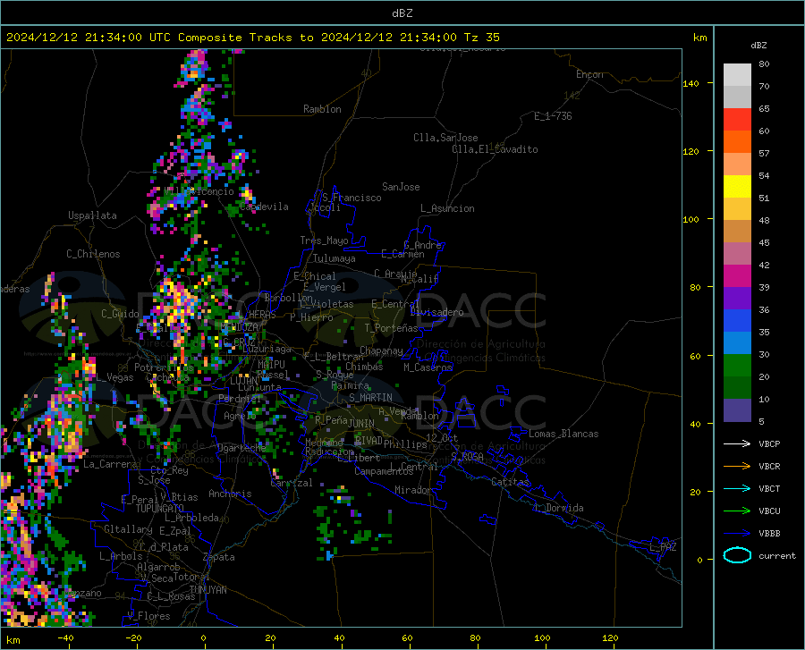Click the timestamp header text 2024/12/12 21:34:00
Viewport: 805px width, 650px height.
tap(74, 38)
